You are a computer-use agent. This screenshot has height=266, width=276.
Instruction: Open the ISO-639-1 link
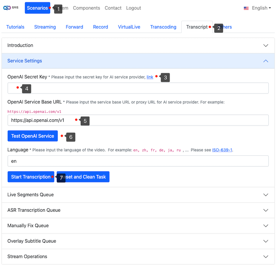click(222, 150)
